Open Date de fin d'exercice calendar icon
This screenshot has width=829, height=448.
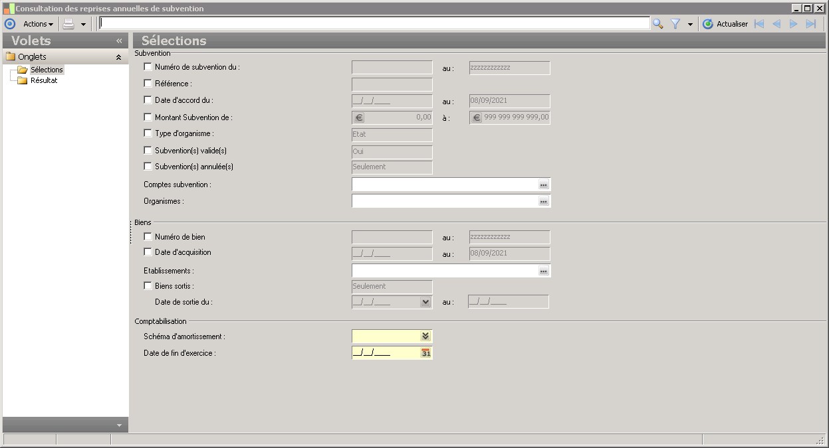425,353
